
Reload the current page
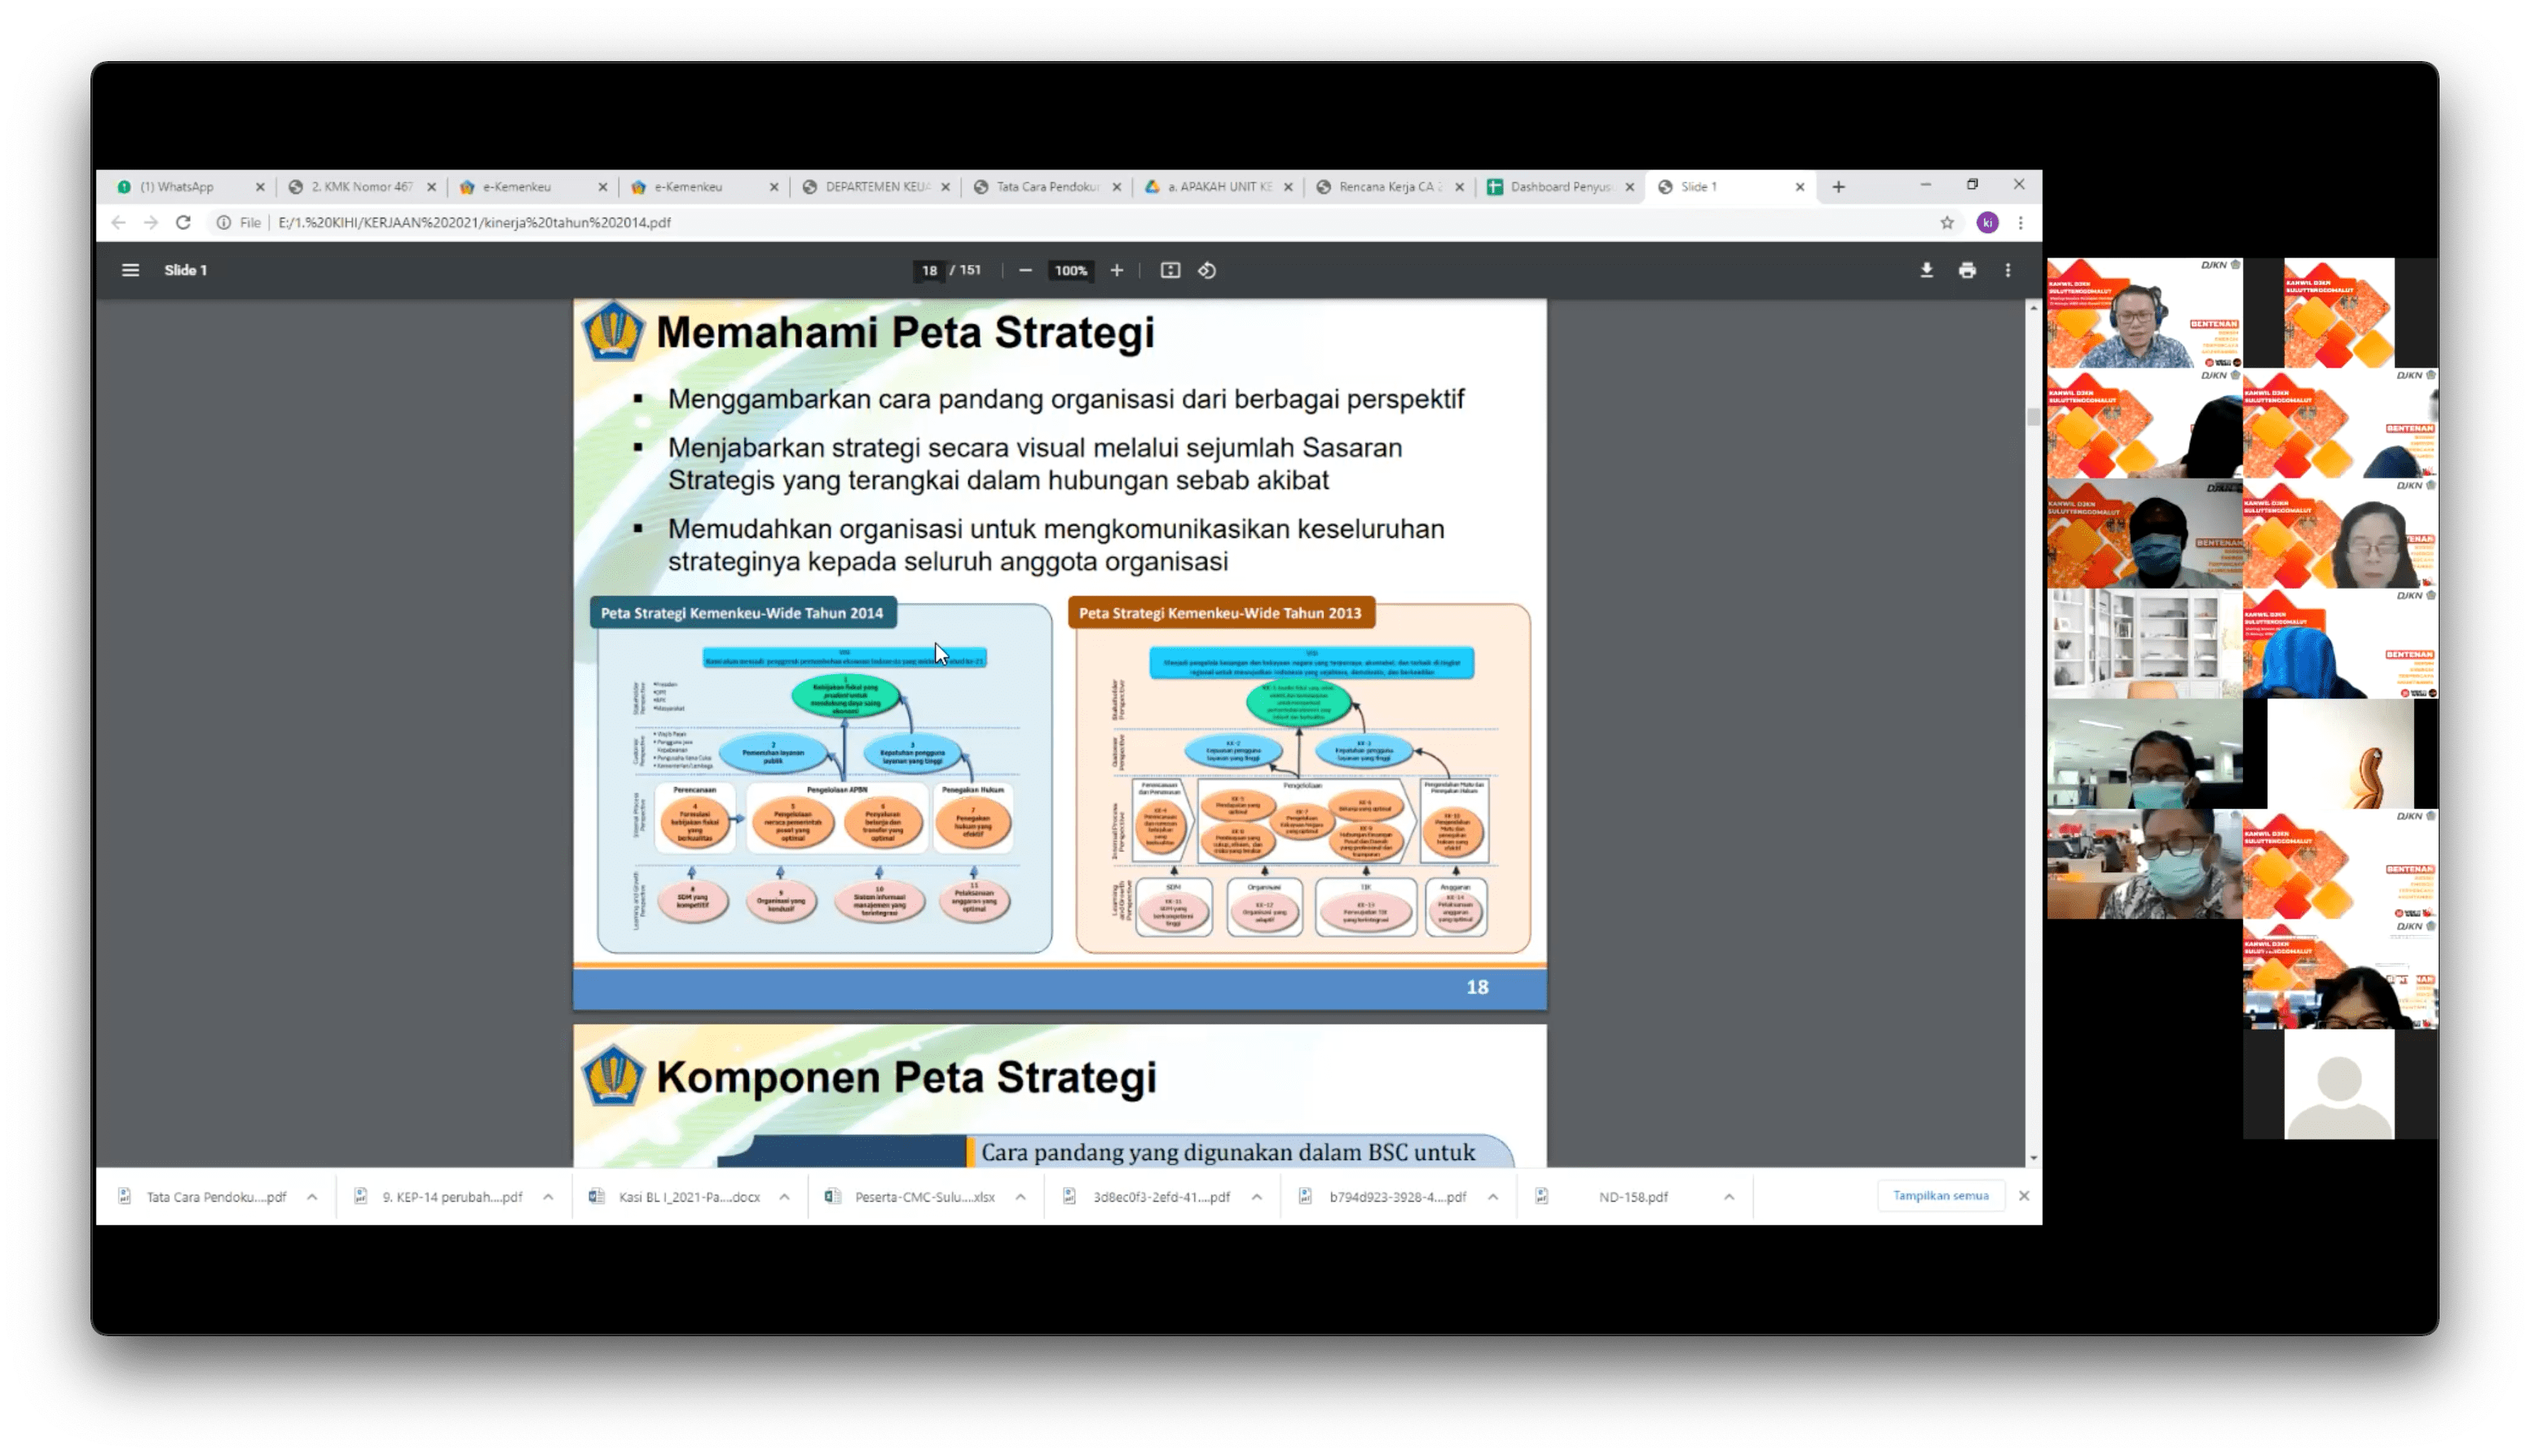[183, 223]
